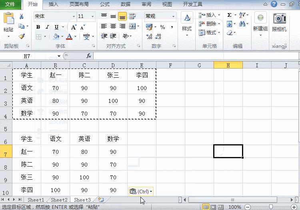Open the font name dropdown
Viewport: 300px width, 210px height.
(x=74, y=16)
